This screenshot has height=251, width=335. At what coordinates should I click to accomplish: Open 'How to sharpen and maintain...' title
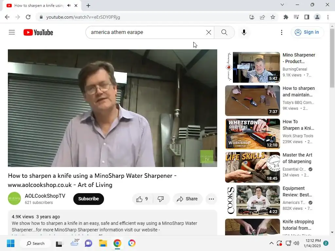pos(298,92)
